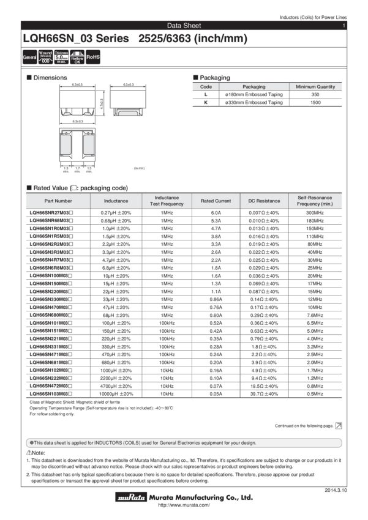The height and width of the screenshot is (520, 368).
Task: Select part number LQH66SN103M03
Action: point(51,394)
